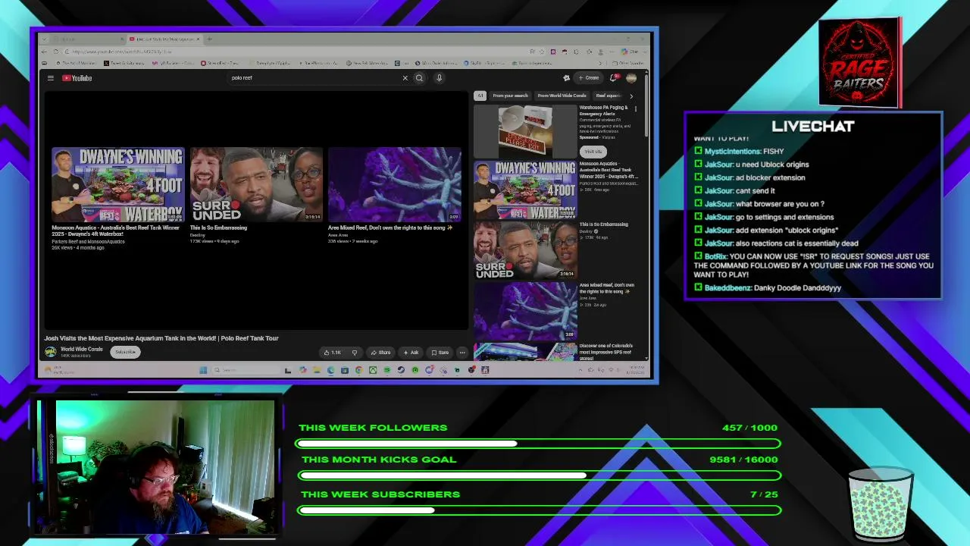Click the browser back arrow

(x=45, y=52)
